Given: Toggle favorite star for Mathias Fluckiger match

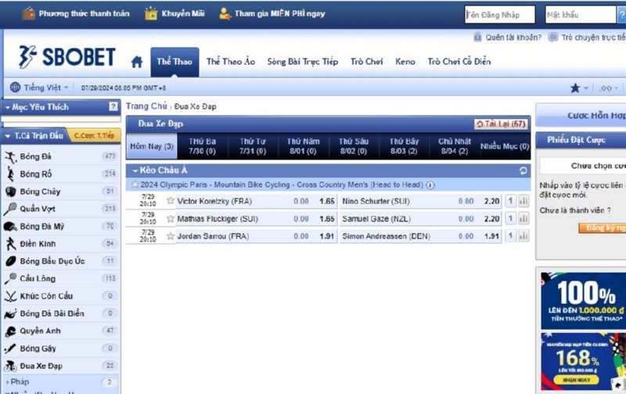Looking at the screenshot, I should [x=171, y=219].
